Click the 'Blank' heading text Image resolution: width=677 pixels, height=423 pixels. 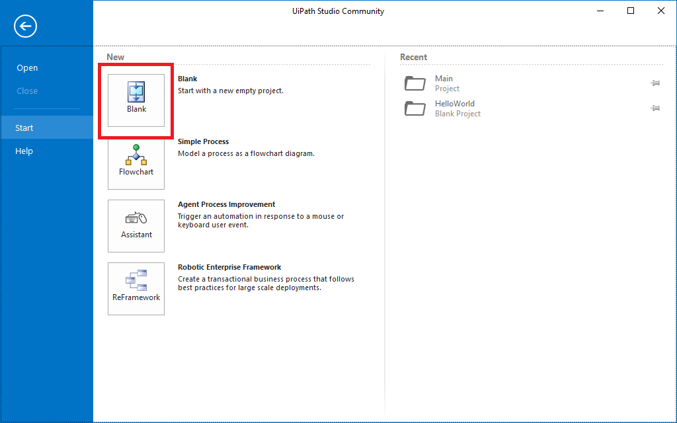point(187,79)
